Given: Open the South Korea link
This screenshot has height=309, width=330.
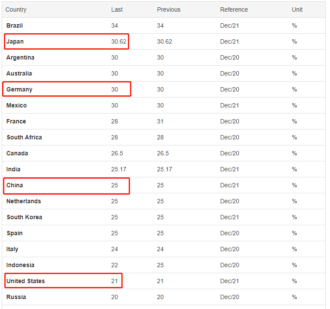Looking at the screenshot, I should 24,218.
